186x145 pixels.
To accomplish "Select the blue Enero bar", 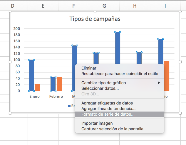I will 31,75.
